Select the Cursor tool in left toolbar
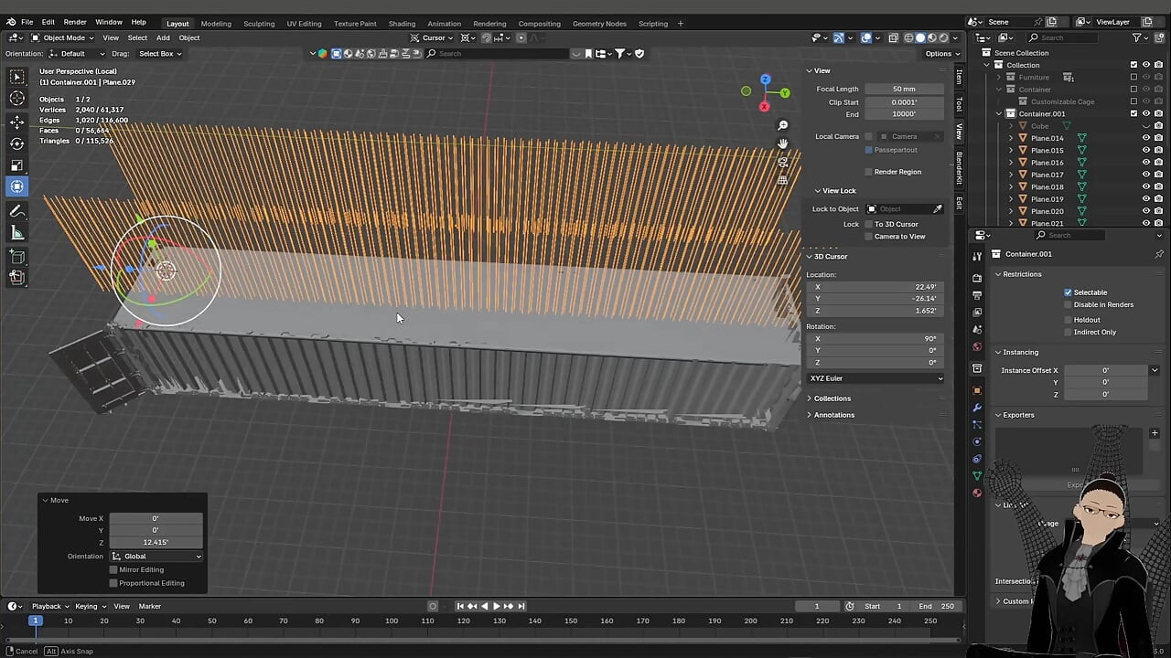The width and height of the screenshot is (1171, 658). [x=17, y=98]
